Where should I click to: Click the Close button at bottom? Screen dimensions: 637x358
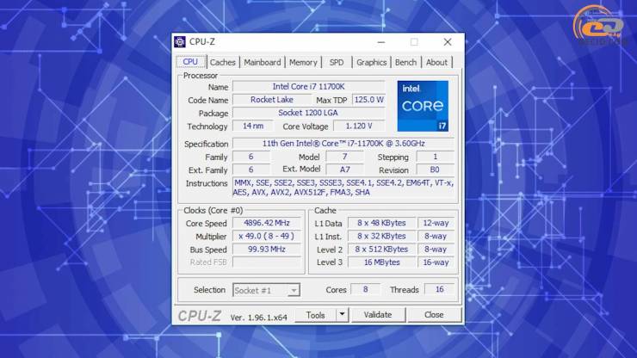[x=434, y=315]
